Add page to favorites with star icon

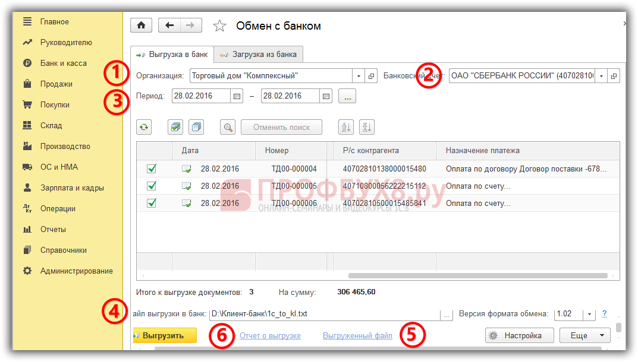point(220,26)
